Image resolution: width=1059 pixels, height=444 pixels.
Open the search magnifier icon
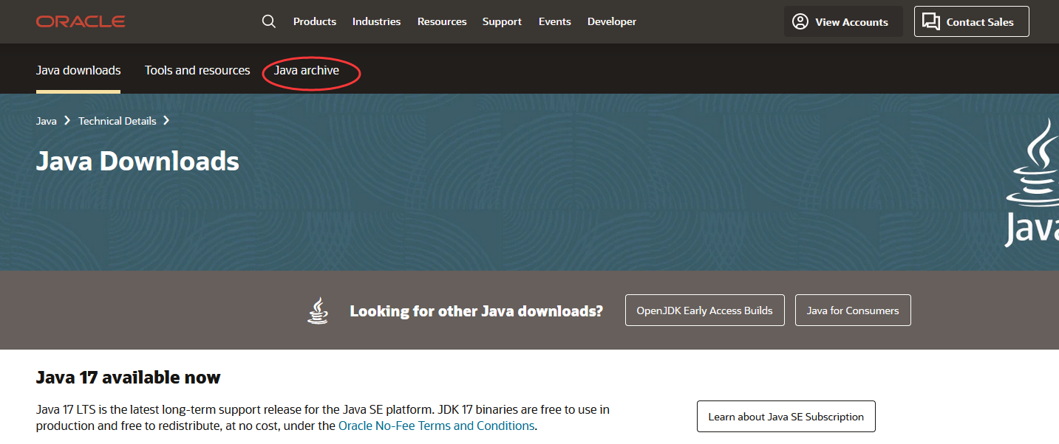(x=269, y=21)
